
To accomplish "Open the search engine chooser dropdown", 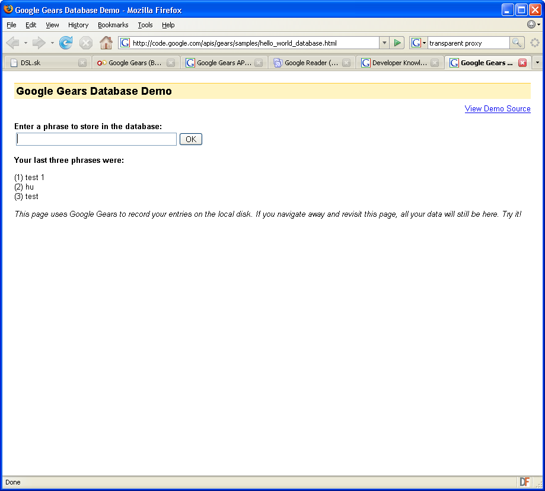I will coord(425,43).
